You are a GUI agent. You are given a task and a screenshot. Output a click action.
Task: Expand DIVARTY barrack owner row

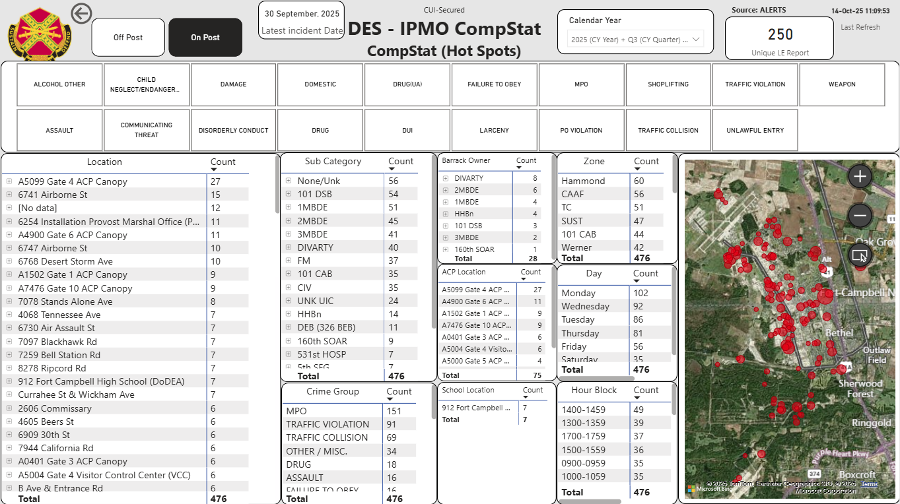446,178
